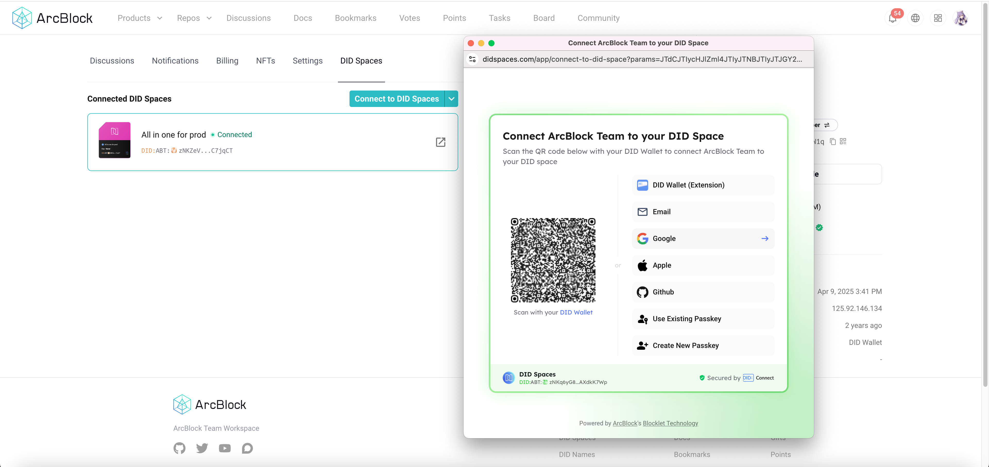Click the language globe icon

click(x=915, y=18)
